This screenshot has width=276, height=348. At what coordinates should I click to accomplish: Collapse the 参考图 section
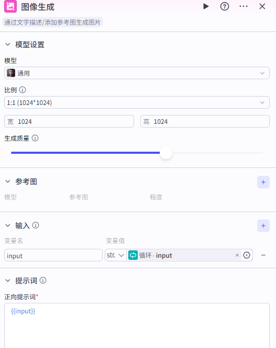(x=8, y=181)
